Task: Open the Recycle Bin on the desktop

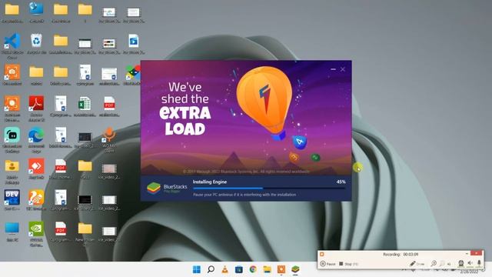Action: click(36, 41)
